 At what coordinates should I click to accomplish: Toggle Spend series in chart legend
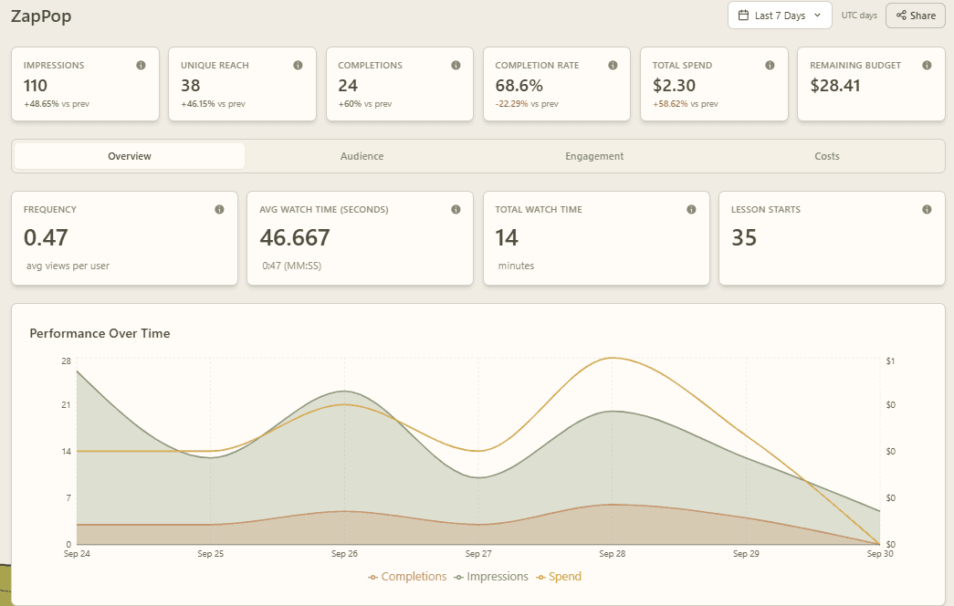click(559, 576)
